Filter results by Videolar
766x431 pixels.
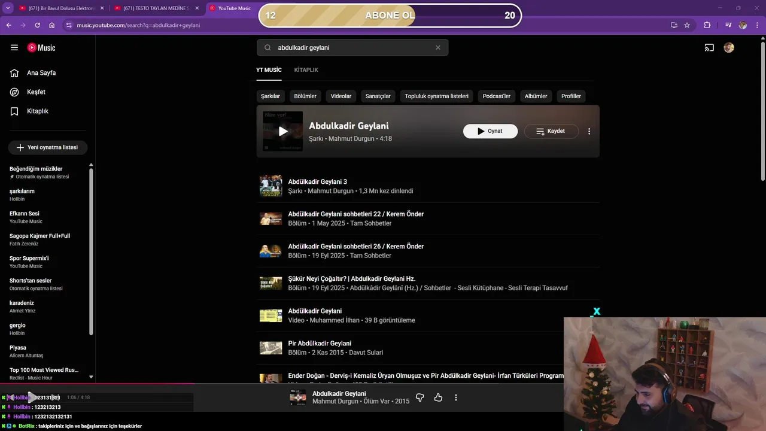[341, 96]
